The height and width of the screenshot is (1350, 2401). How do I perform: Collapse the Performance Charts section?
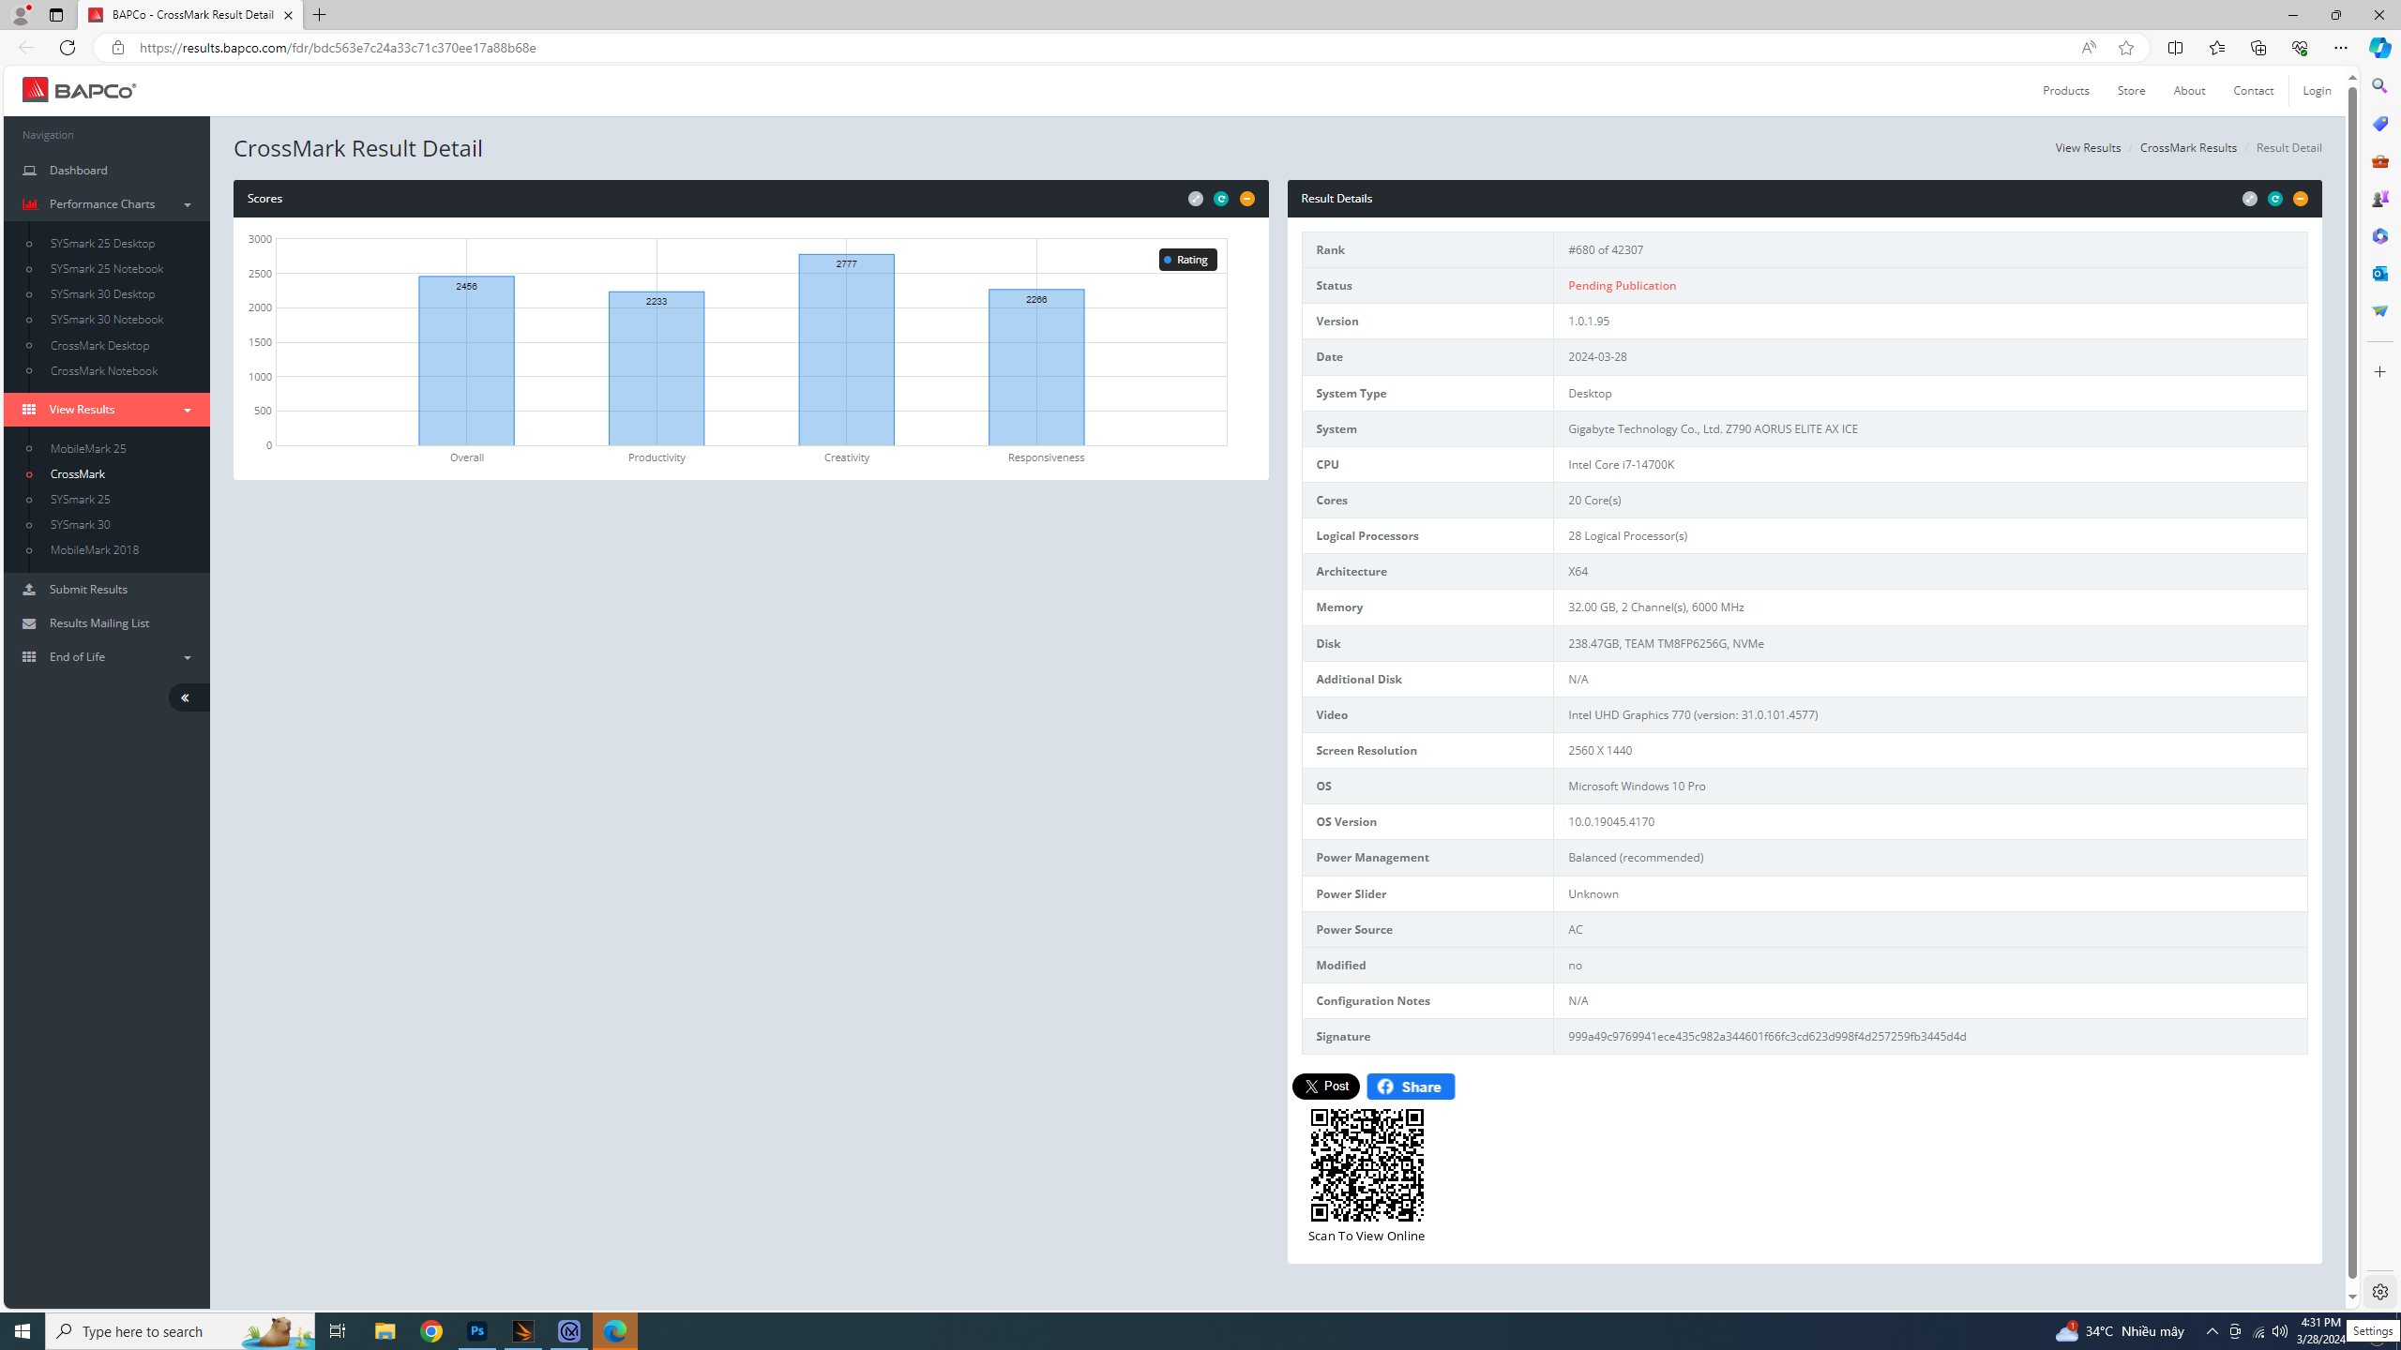(x=107, y=203)
